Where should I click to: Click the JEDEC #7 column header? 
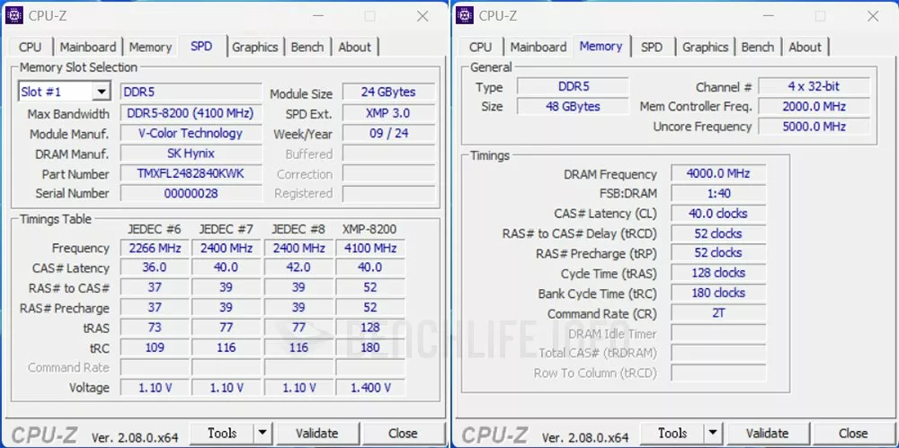pyautogui.click(x=226, y=229)
